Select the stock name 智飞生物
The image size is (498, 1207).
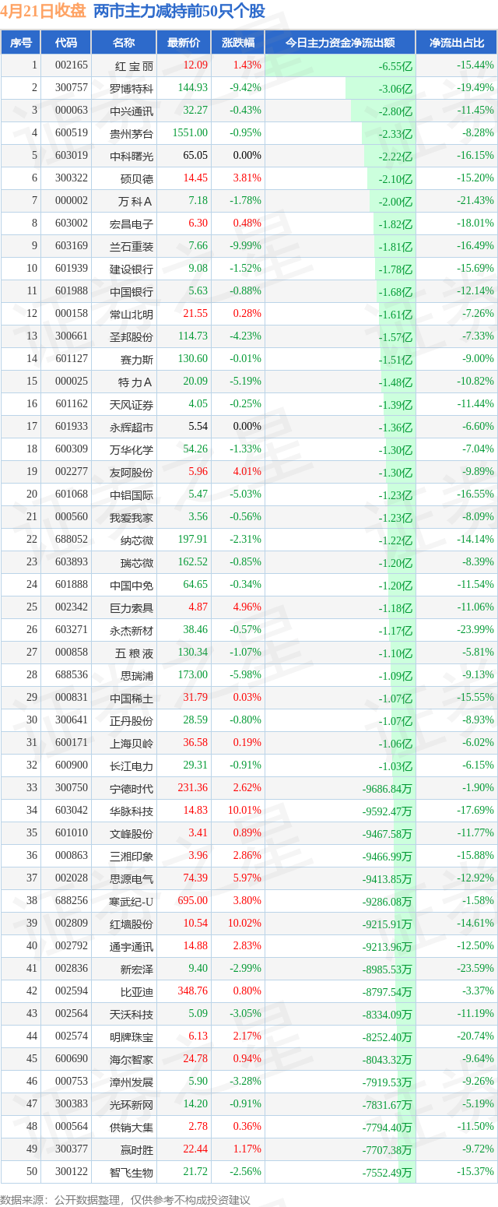click(132, 1172)
